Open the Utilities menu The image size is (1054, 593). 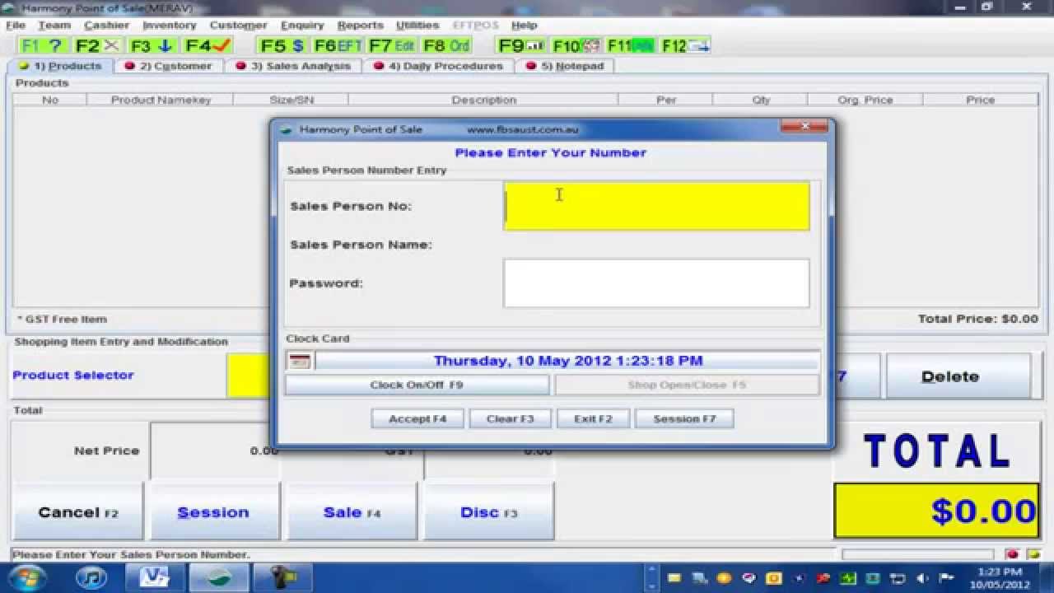[417, 25]
